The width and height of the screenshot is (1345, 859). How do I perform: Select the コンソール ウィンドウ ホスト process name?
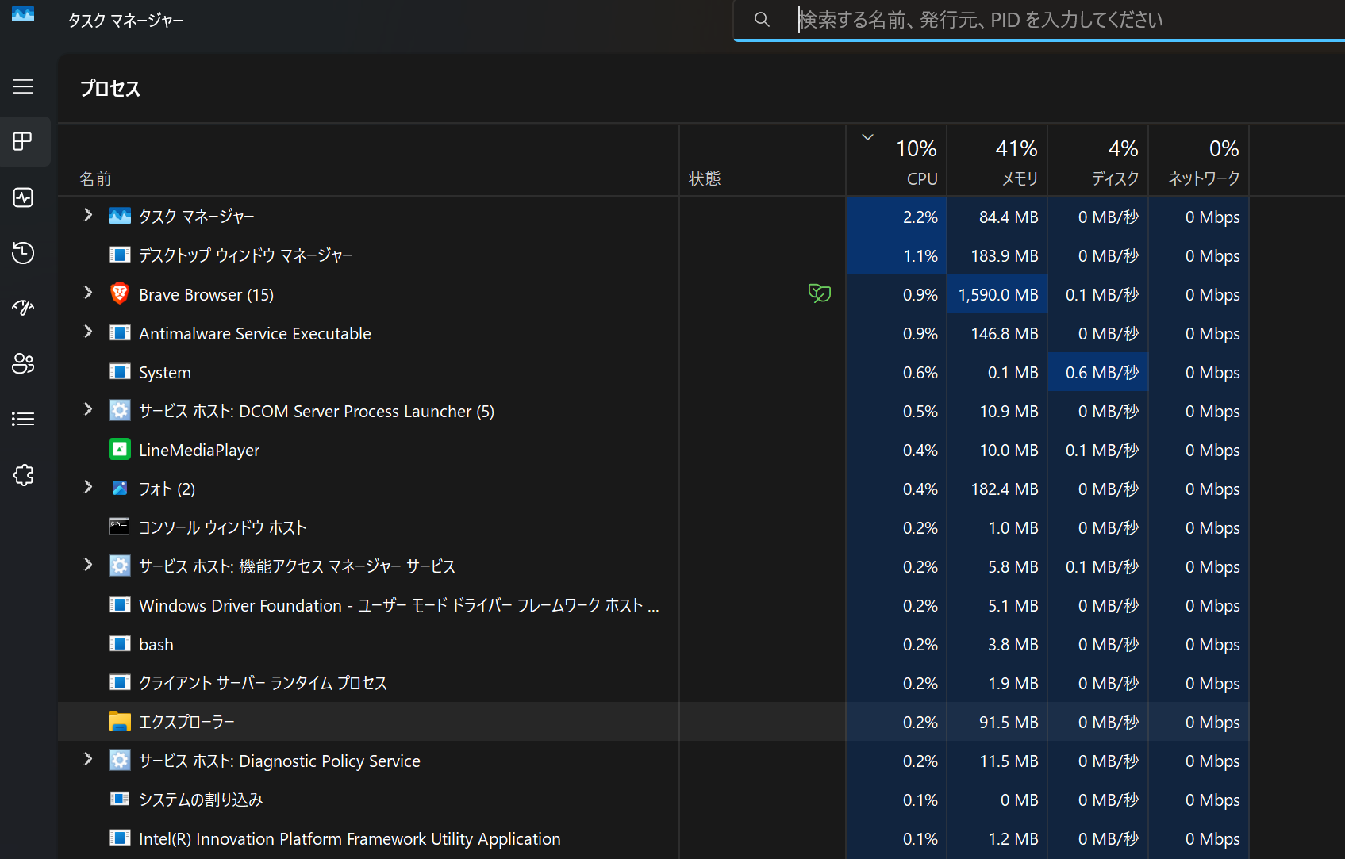(x=223, y=527)
